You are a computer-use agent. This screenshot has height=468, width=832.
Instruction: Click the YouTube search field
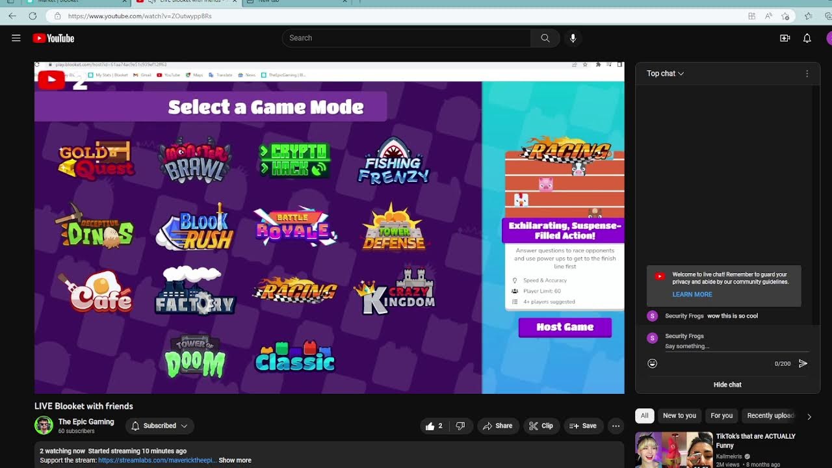coord(407,38)
